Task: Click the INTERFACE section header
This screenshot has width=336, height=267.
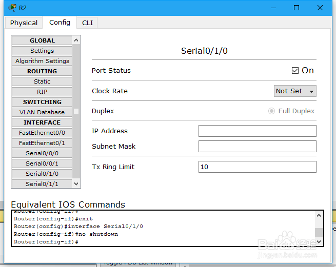Action: 42,122
